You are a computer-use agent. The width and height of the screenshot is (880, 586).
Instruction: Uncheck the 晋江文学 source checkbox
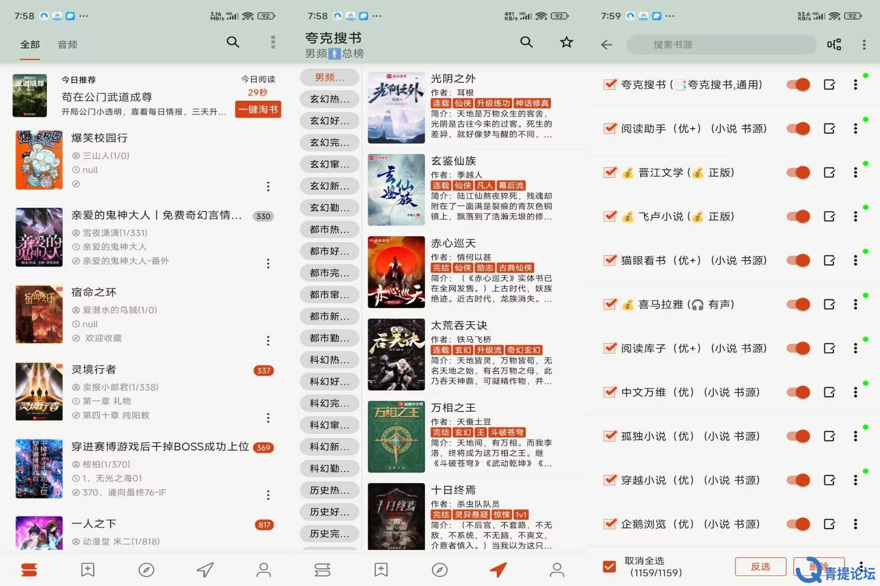(x=610, y=173)
